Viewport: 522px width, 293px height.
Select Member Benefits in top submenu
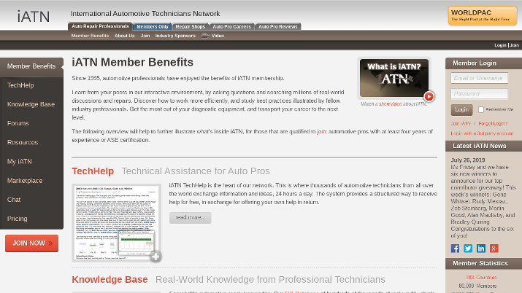pos(90,36)
